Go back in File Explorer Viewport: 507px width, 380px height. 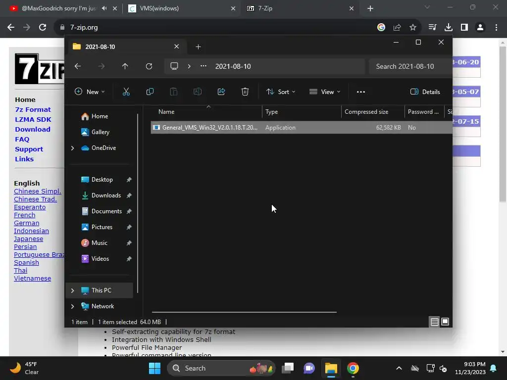(x=78, y=66)
